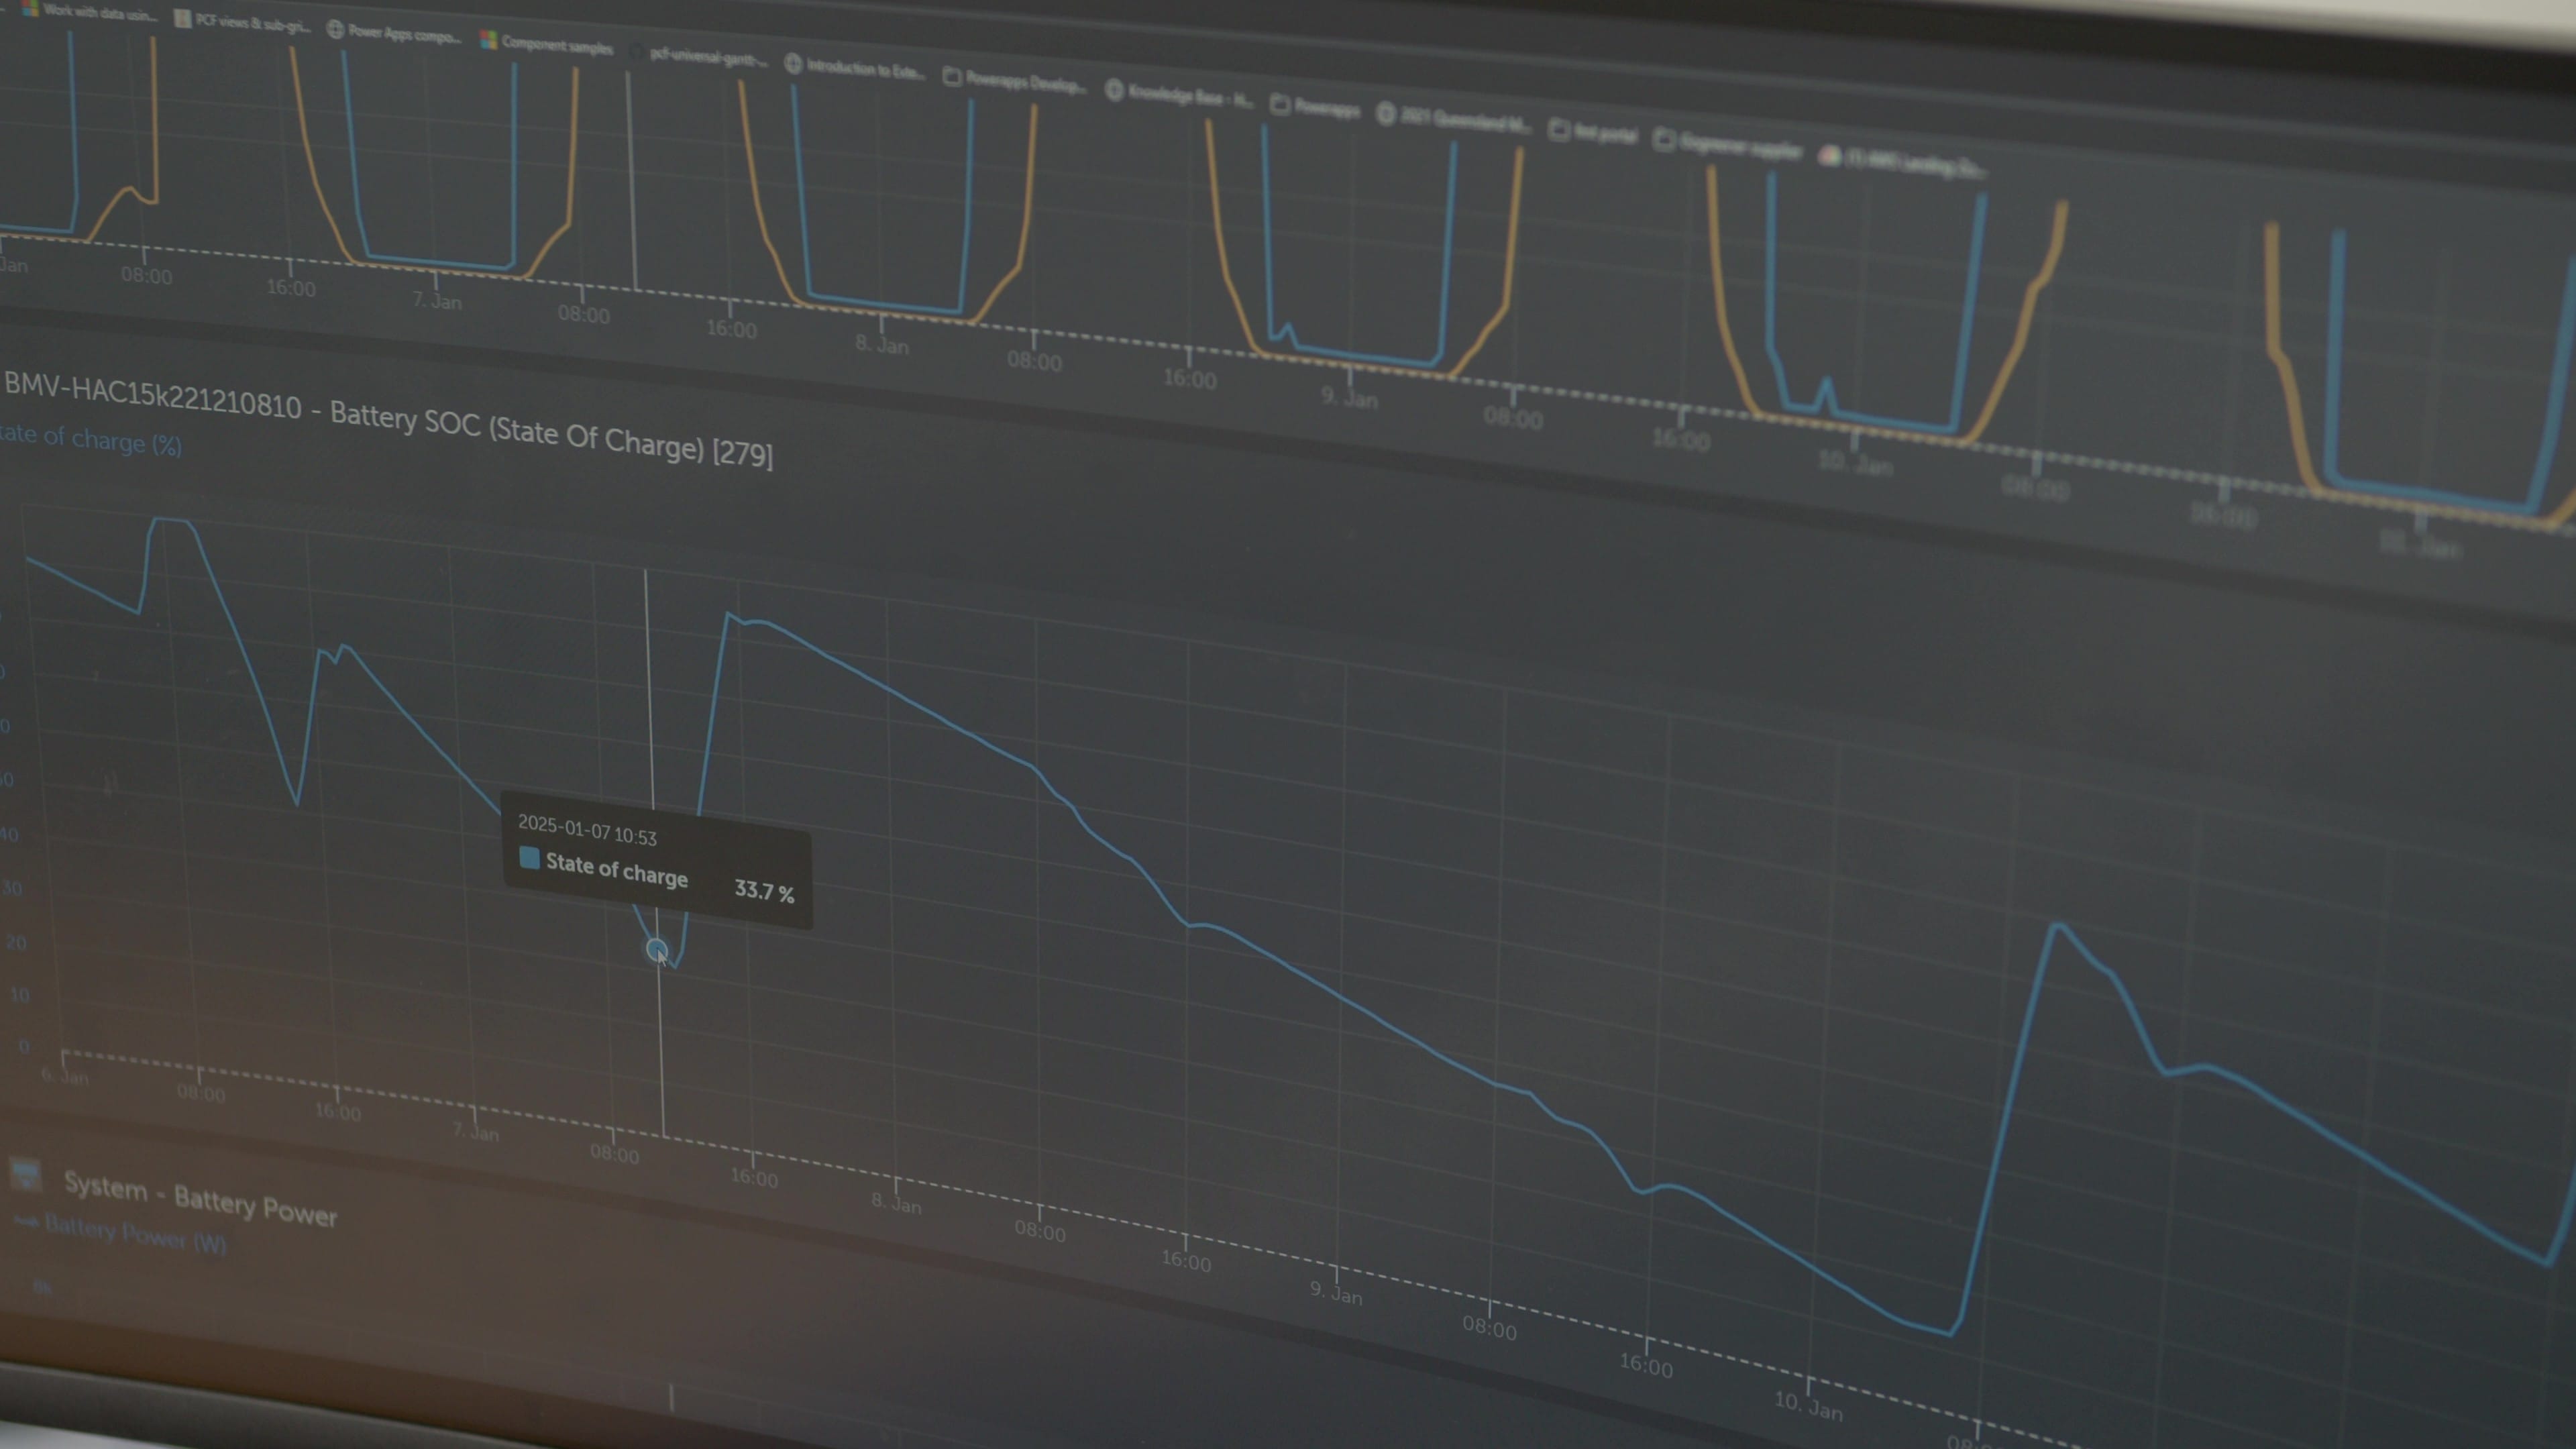Click the highlighted data point on SOC curve

pos(656,949)
